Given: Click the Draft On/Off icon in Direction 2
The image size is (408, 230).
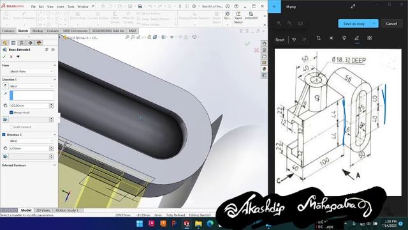Looking at the screenshot, I should click(5, 156).
